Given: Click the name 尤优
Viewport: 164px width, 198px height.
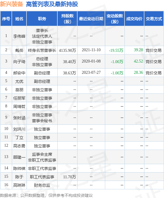Looking at the screenshot, I should [19, 81].
